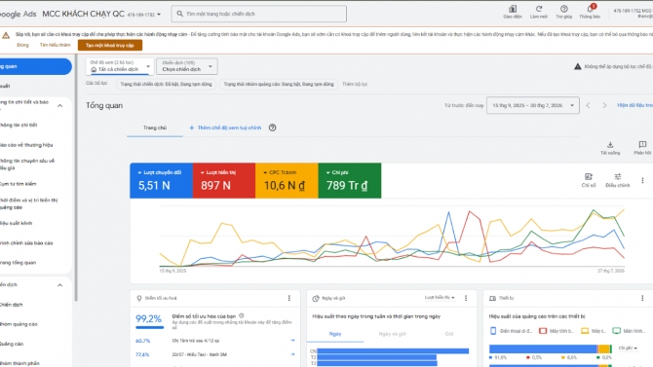Screen dimensions: 653x367
Task: Go to the next date range arrow
Action: pos(604,106)
